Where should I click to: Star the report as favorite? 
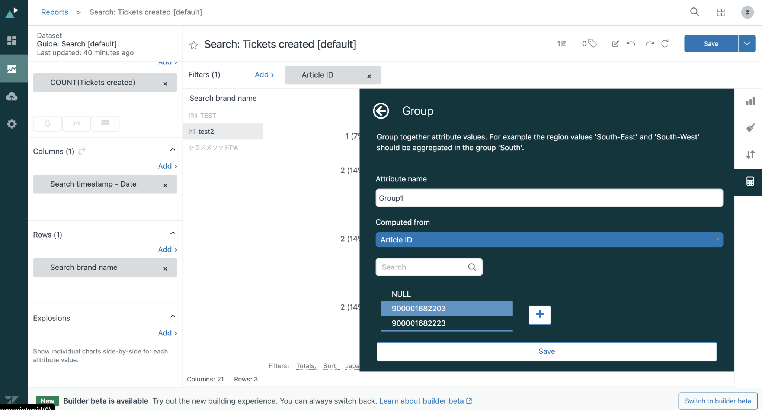tap(193, 45)
